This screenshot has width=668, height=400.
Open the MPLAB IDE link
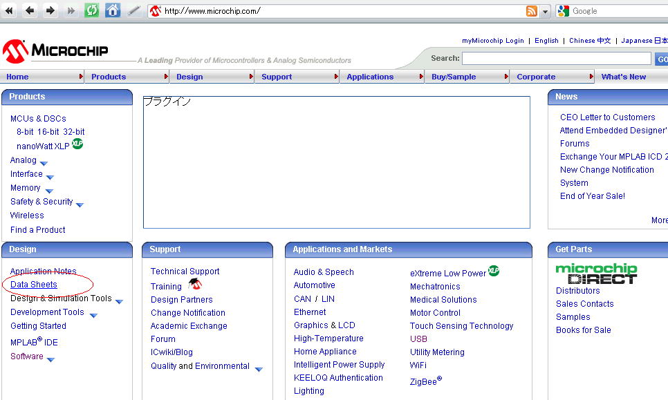coord(34,342)
